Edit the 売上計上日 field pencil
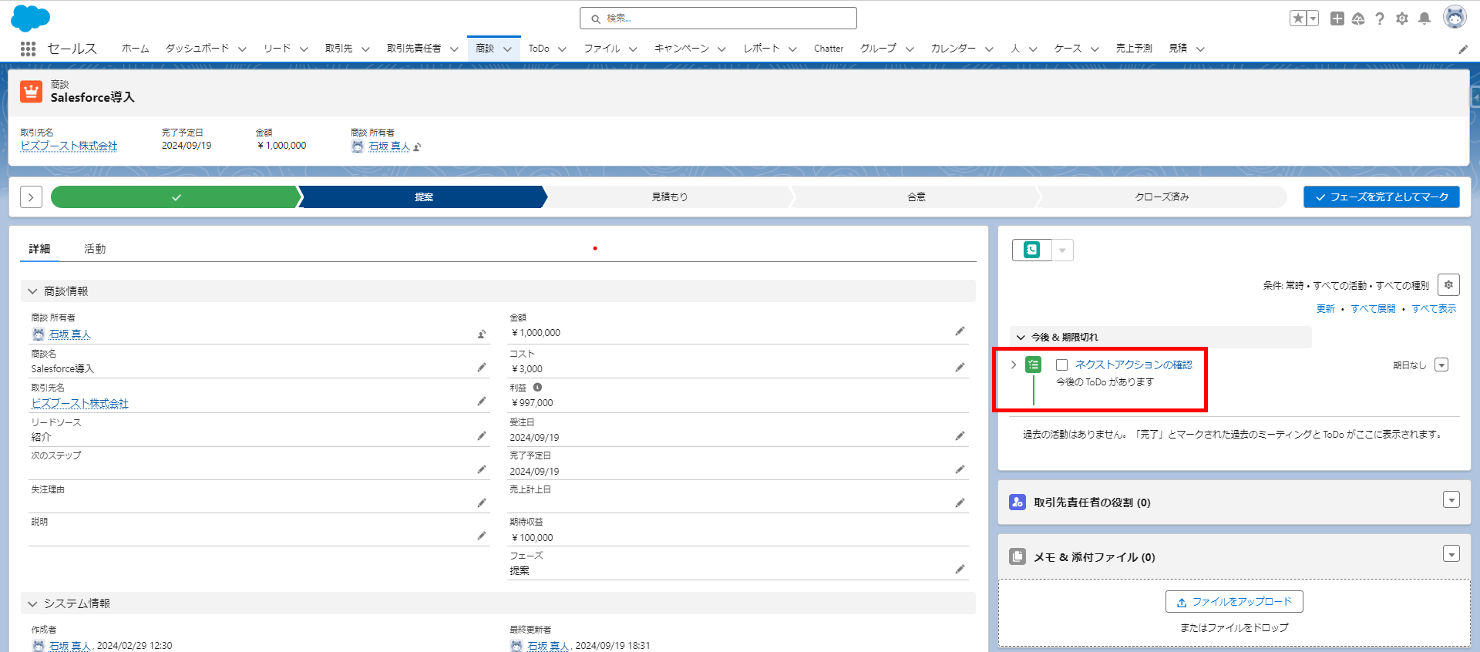Image resolution: width=1480 pixels, height=652 pixels. (x=960, y=503)
